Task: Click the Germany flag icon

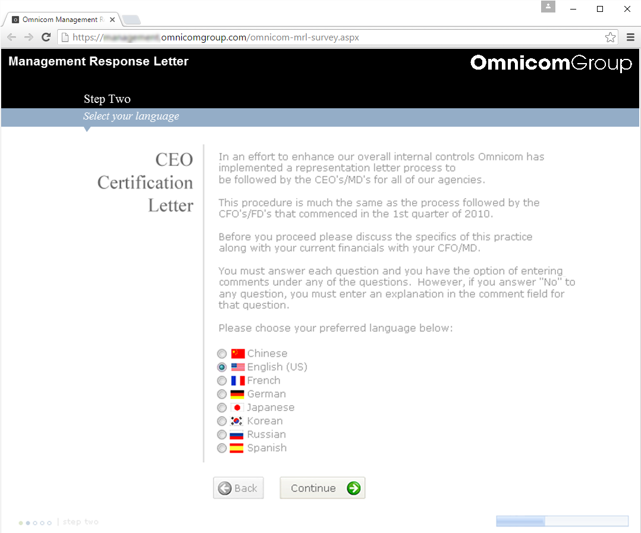Action: click(x=237, y=394)
